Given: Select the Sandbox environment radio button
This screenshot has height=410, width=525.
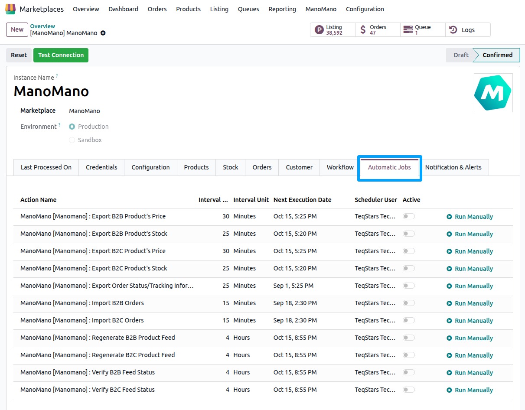Looking at the screenshot, I should pos(72,140).
